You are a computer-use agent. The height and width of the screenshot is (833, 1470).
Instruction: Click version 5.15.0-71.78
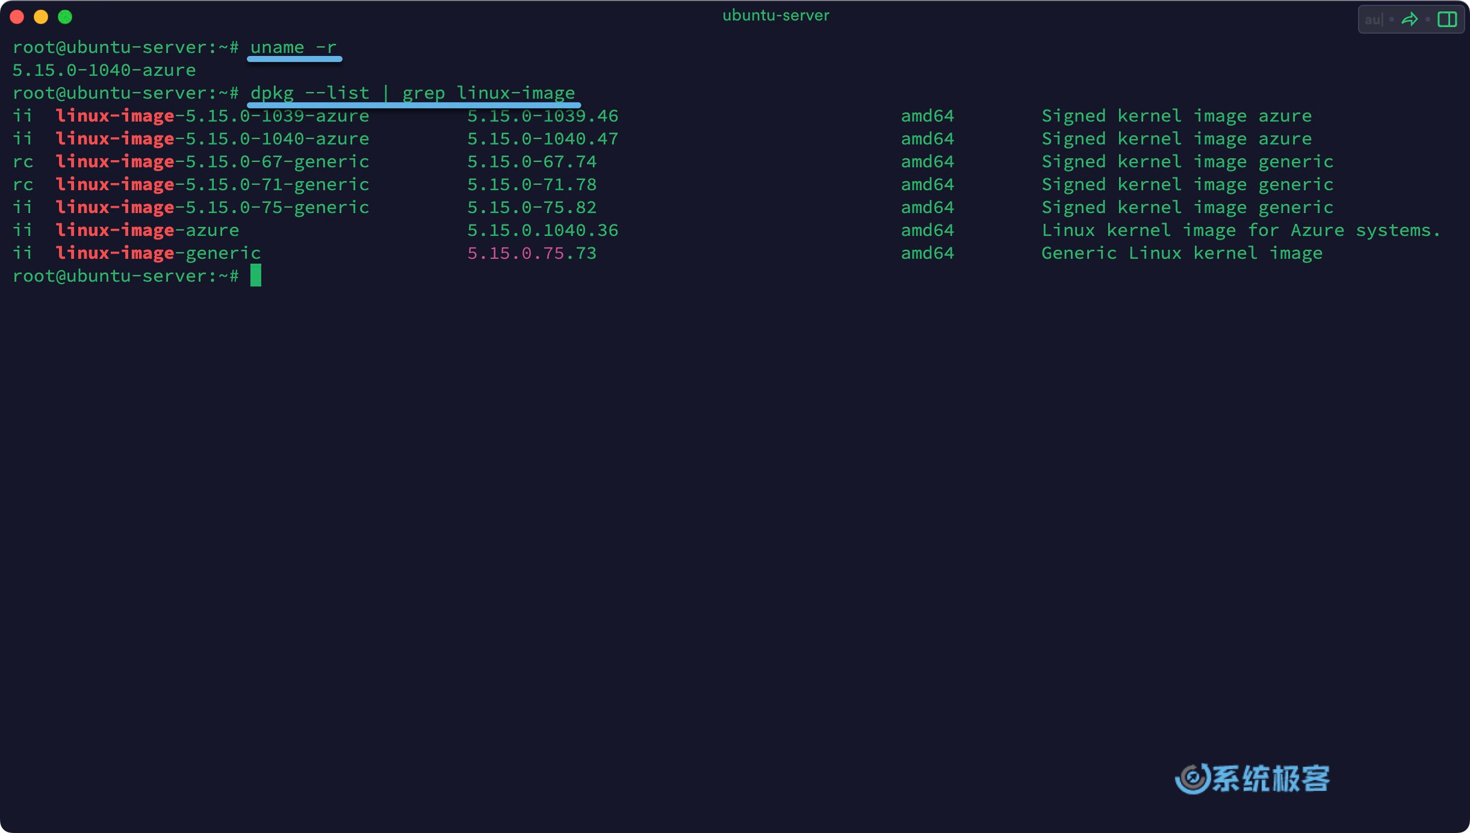pos(532,184)
